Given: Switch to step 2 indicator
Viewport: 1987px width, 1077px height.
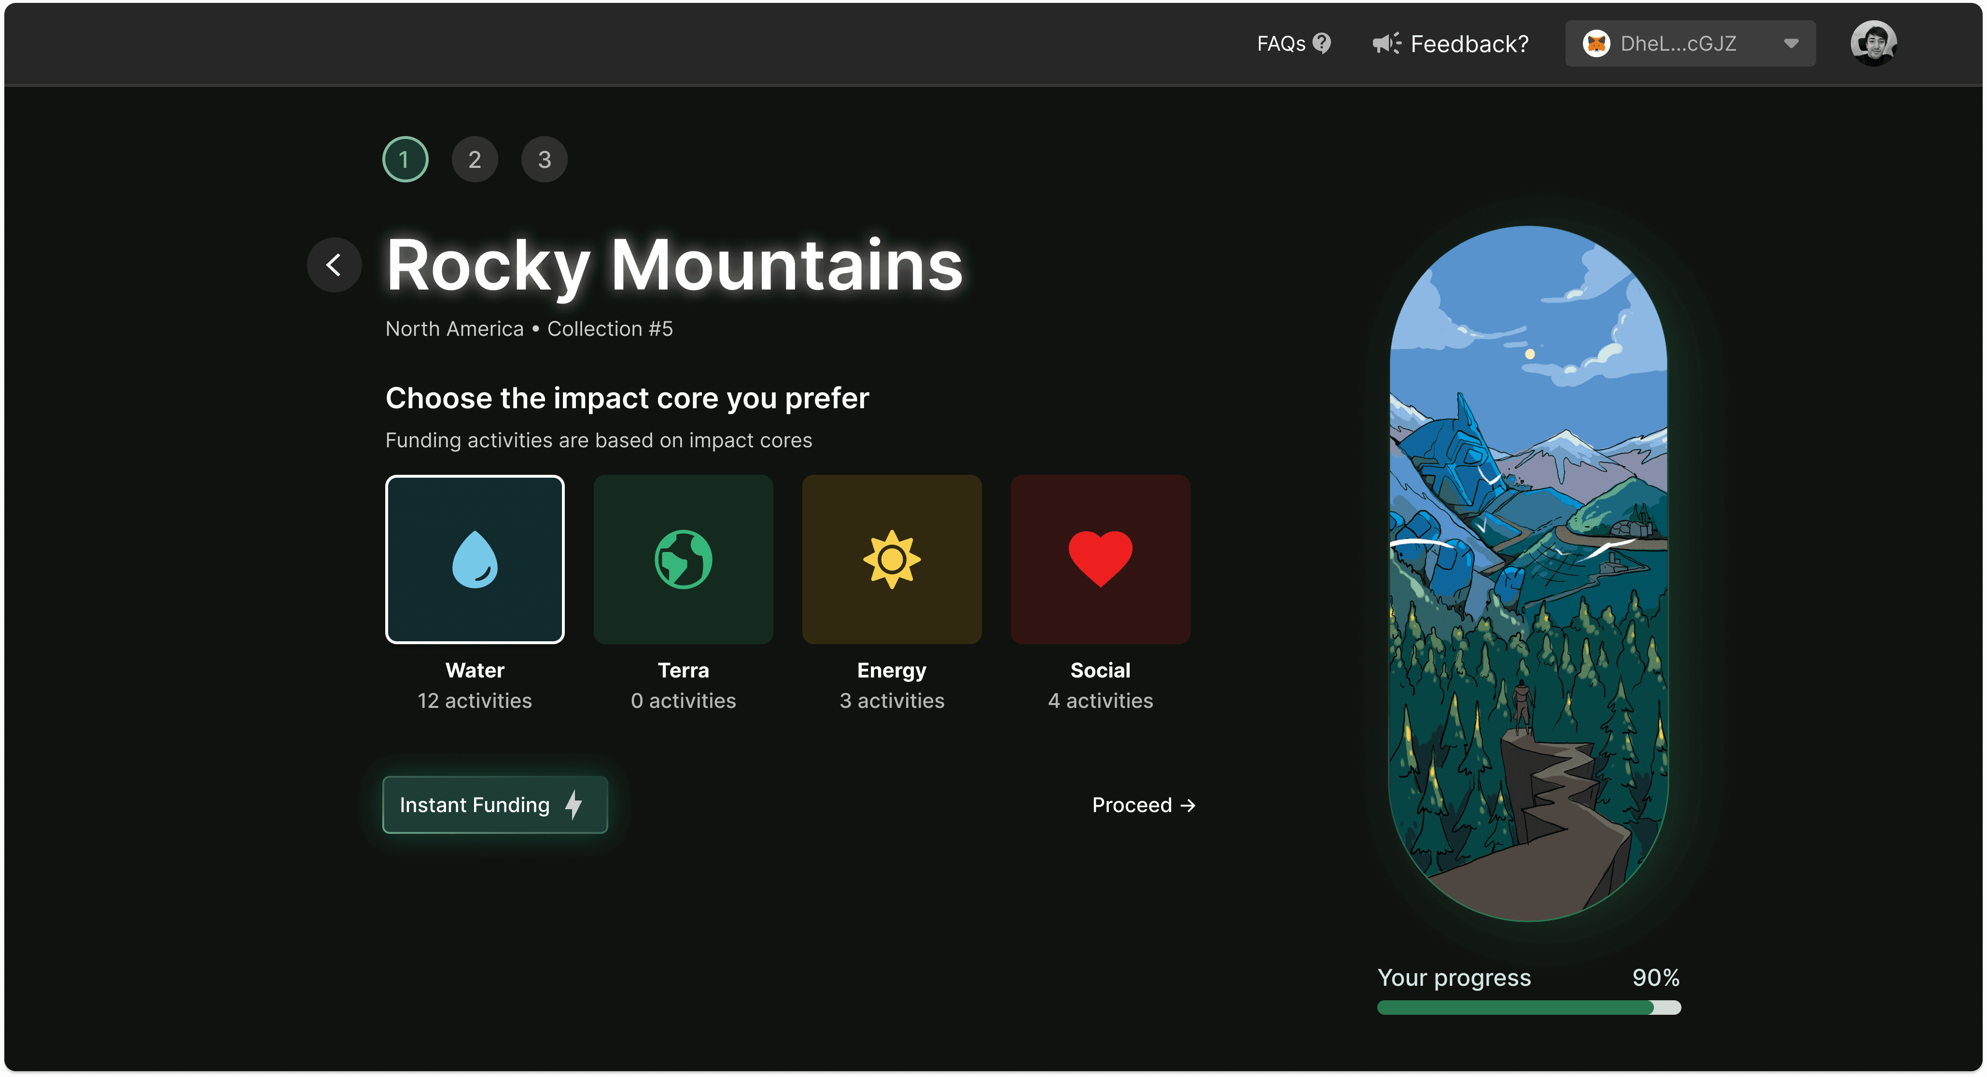Looking at the screenshot, I should (475, 160).
